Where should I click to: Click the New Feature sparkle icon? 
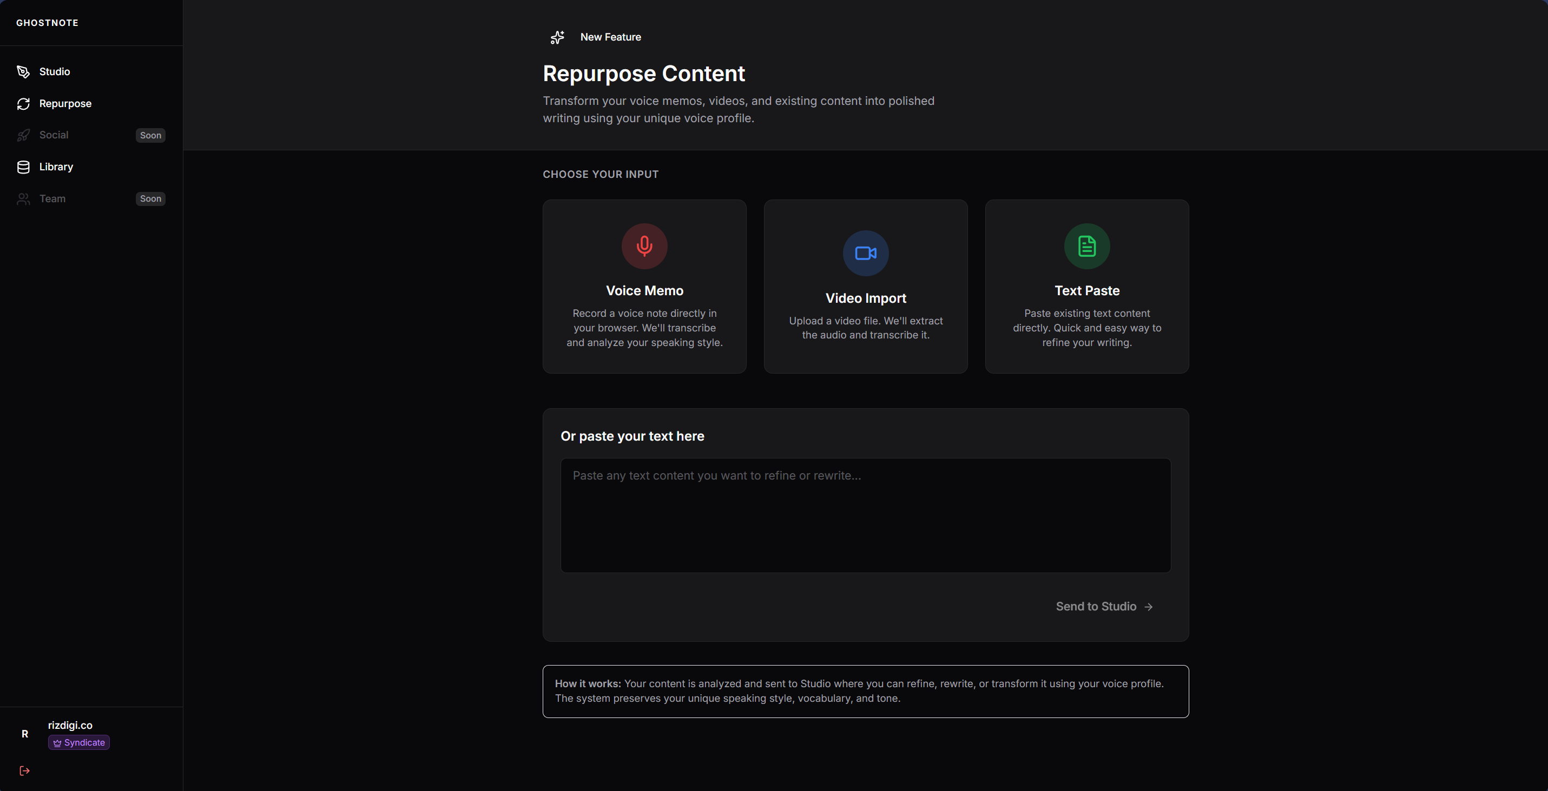tap(556, 37)
